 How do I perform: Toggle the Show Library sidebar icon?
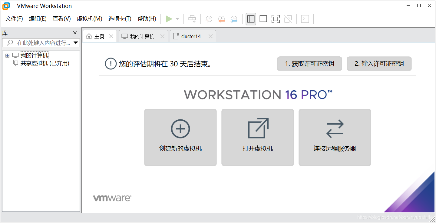[x=251, y=19]
